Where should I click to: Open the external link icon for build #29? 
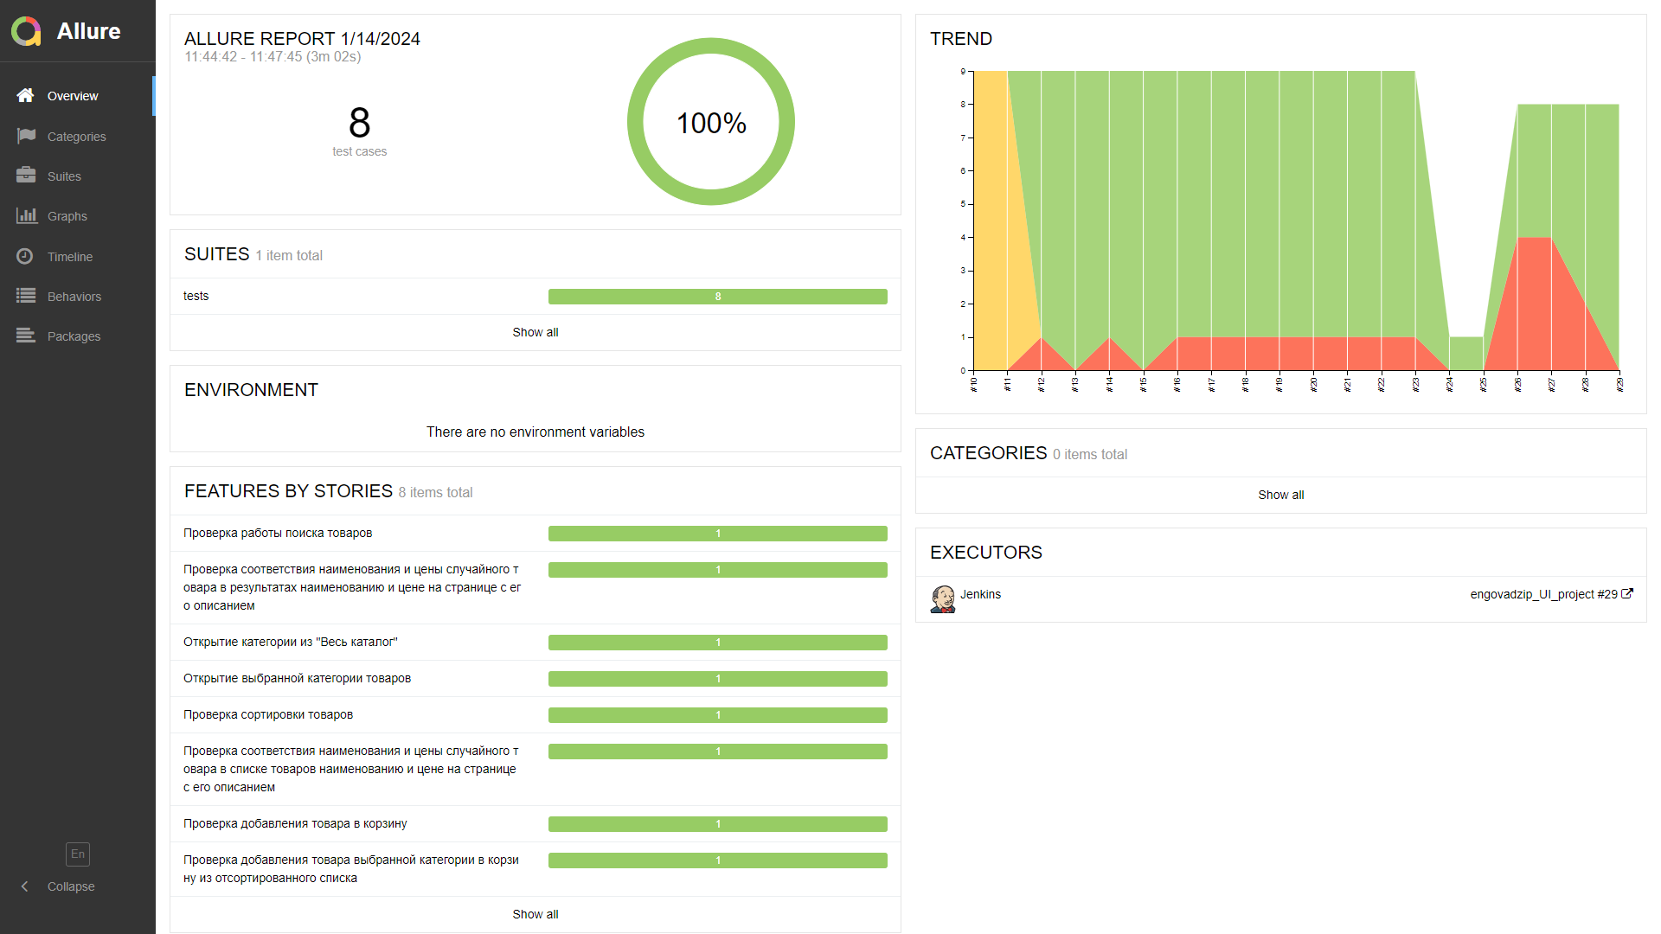(x=1626, y=593)
